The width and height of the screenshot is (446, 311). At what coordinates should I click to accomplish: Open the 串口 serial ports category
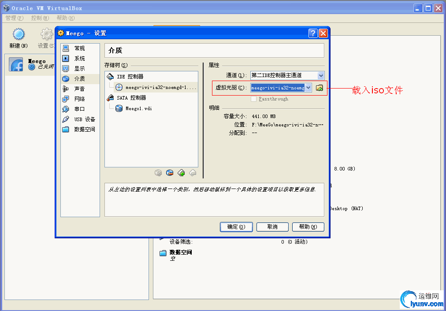tap(80, 109)
